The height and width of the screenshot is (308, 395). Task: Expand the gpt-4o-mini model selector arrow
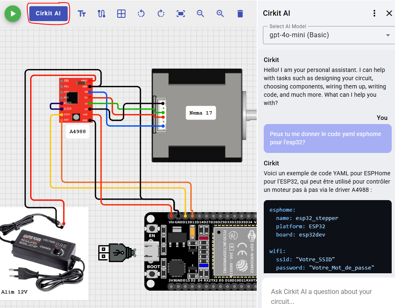click(x=388, y=35)
